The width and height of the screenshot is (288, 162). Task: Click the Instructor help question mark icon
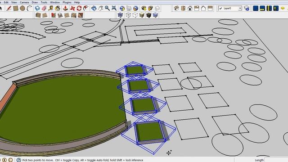18,160
